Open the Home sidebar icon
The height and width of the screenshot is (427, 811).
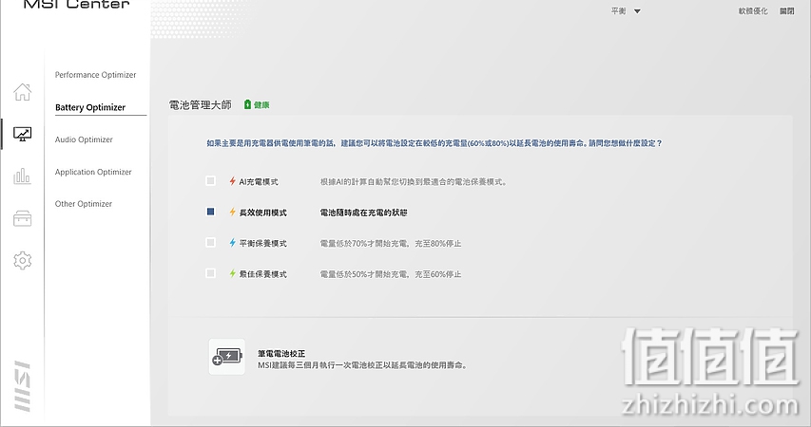click(22, 92)
